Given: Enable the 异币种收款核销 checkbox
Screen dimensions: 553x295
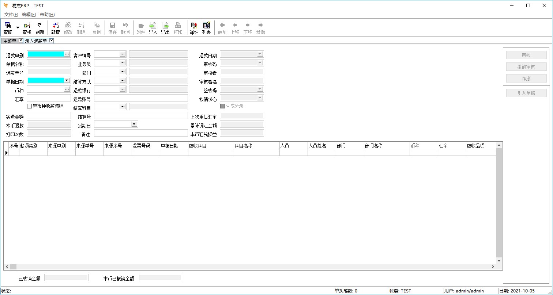Looking at the screenshot, I should pyautogui.click(x=30, y=106).
